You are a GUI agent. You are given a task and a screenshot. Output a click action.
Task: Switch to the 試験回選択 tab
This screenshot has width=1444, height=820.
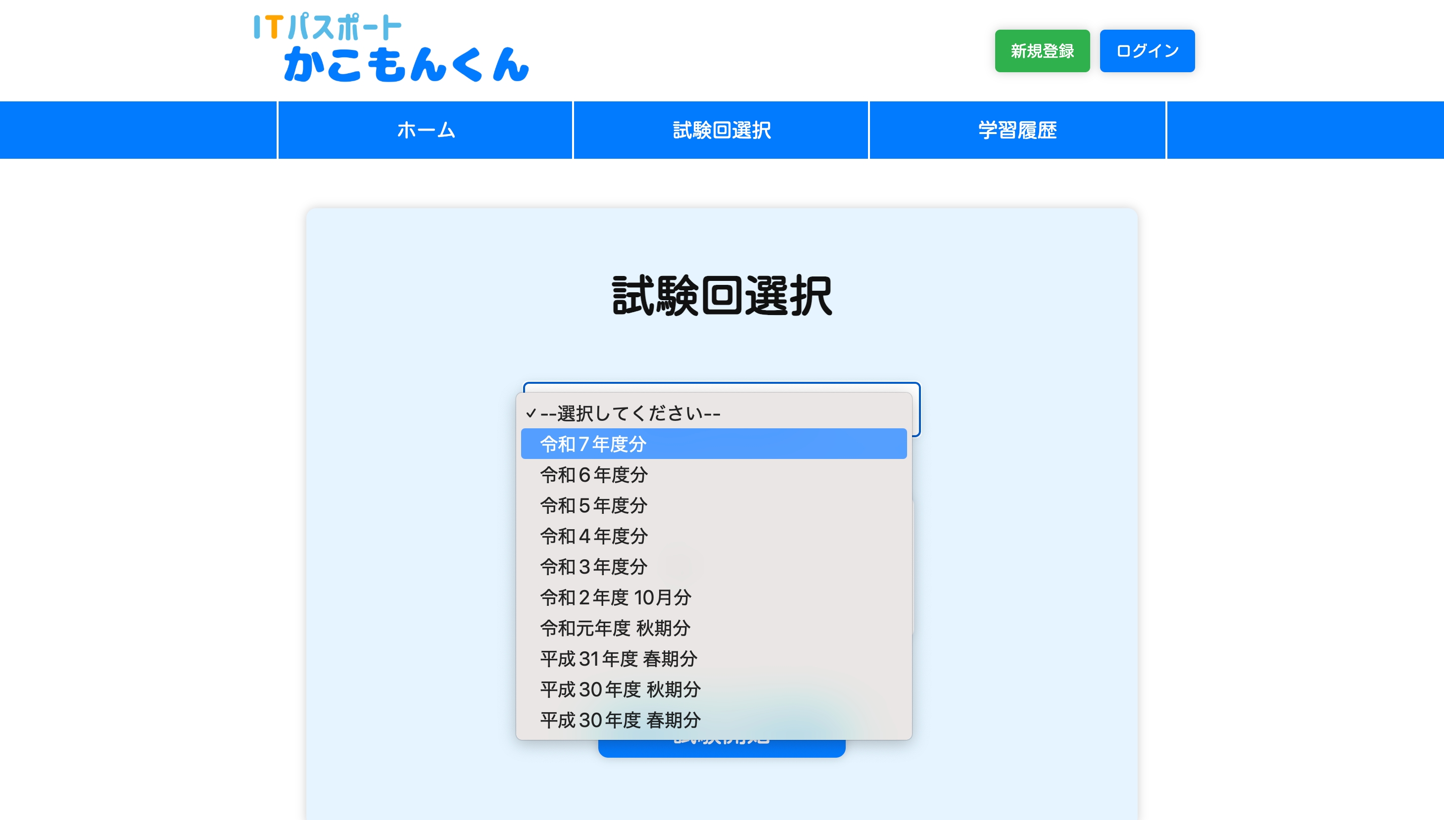(720, 130)
